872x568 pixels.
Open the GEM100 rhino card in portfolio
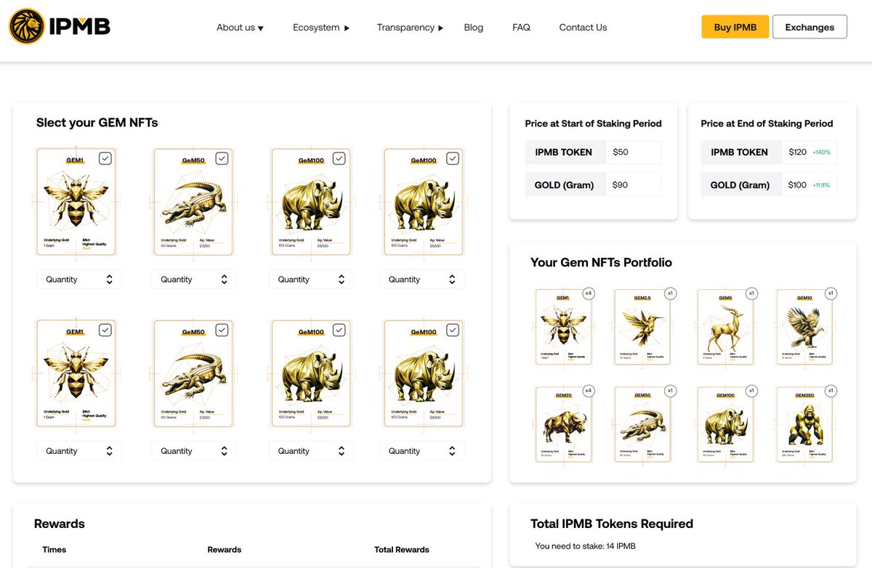725,425
